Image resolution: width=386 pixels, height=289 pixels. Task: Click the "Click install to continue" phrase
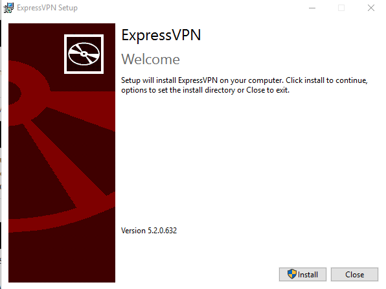(x=326, y=80)
